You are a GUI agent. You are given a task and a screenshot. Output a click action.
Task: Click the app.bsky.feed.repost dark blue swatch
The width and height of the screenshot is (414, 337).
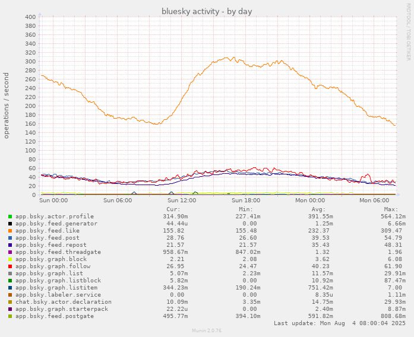[10, 245]
